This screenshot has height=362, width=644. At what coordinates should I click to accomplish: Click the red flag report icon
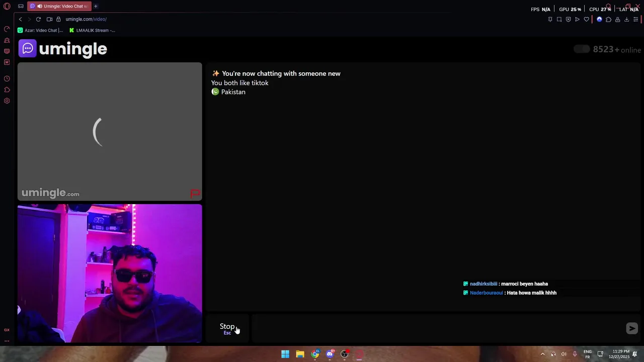(x=195, y=194)
